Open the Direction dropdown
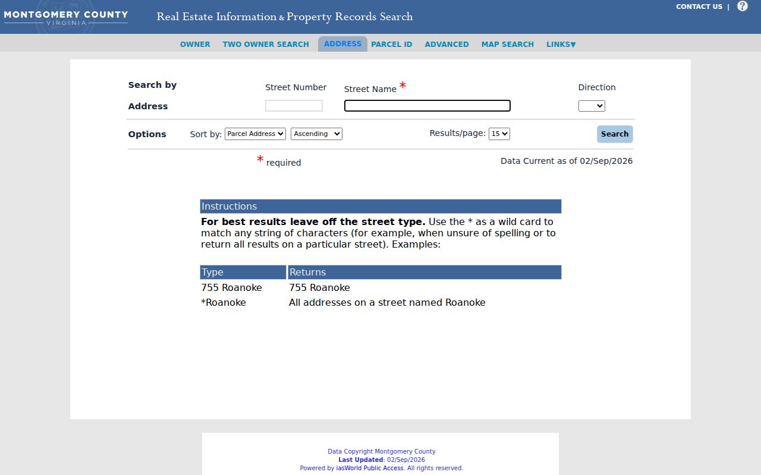The height and width of the screenshot is (475, 761). click(592, 106)
